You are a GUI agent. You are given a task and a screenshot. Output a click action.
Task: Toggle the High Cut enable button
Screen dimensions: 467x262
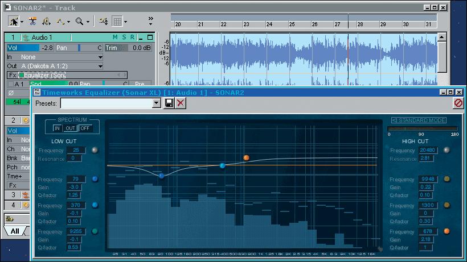tap(446, 150)
